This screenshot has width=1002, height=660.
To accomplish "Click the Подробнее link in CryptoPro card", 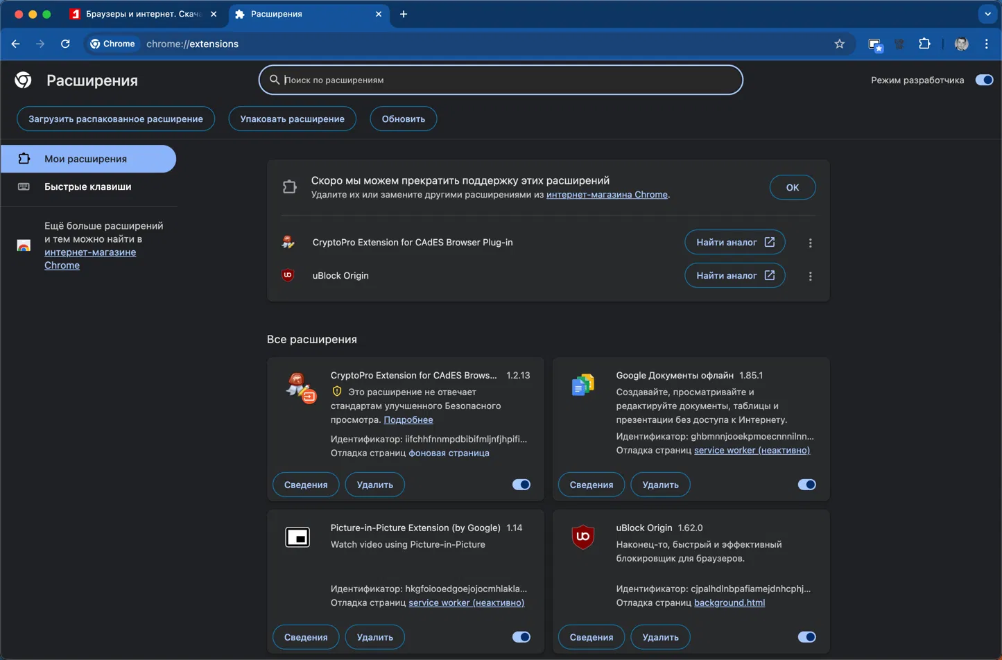I will [408, 419].
